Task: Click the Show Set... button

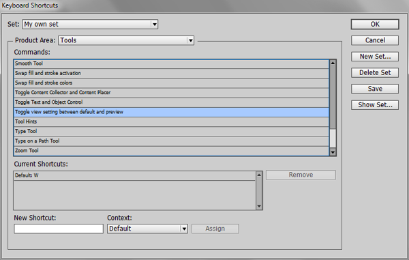Action: [x=375, y=105]
